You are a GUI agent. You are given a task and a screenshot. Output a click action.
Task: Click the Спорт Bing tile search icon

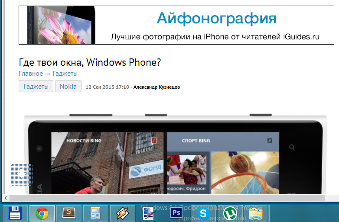point(270,141)
